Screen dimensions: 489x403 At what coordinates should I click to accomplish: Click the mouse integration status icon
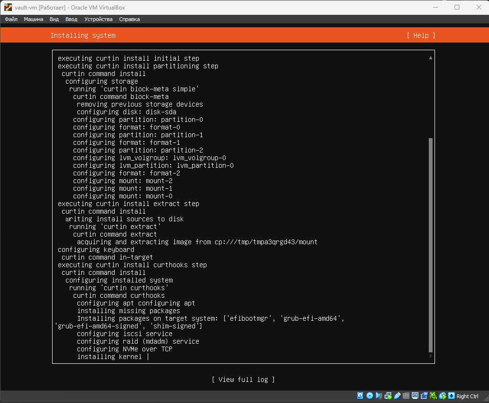[443, 396]
